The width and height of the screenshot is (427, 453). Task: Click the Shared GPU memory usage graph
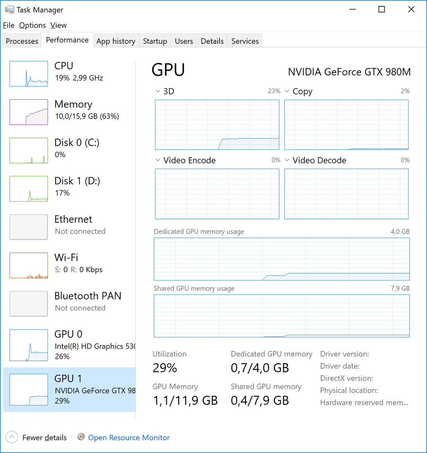coord(282,316)
